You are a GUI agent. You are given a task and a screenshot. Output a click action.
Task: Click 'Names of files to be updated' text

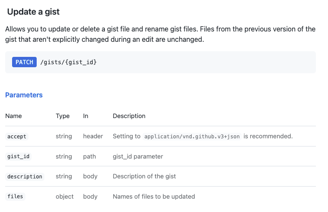(x=154, y=196)
